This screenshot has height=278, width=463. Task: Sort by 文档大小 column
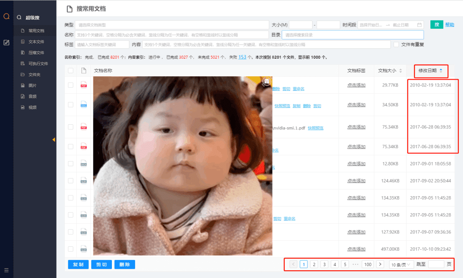[390, 71]
